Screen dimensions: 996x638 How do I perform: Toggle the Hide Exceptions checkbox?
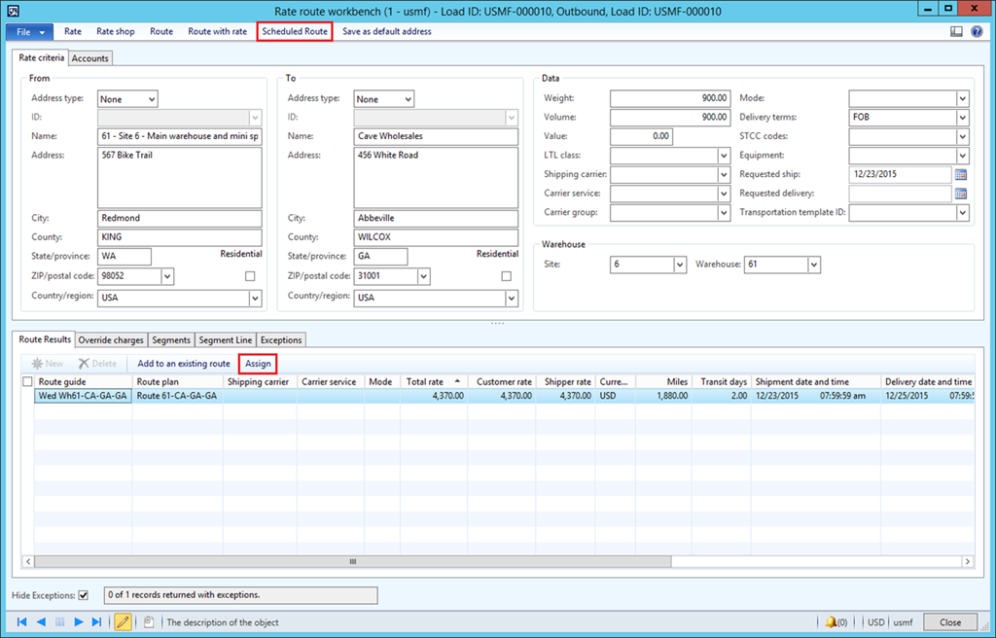point(83,594)
